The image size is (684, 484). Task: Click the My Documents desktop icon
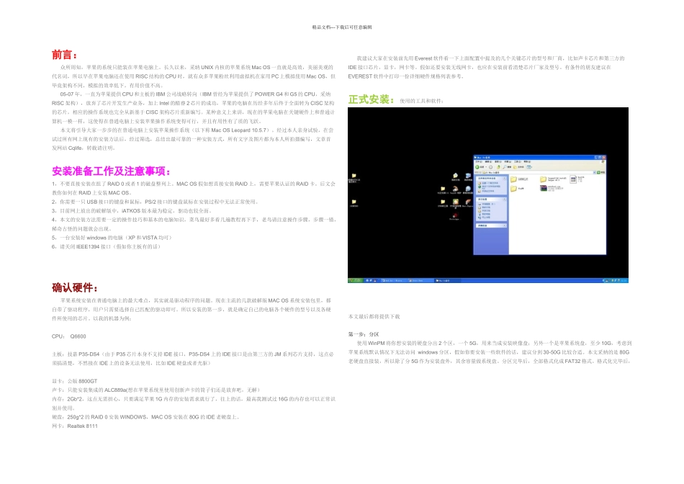pos(456,177)
